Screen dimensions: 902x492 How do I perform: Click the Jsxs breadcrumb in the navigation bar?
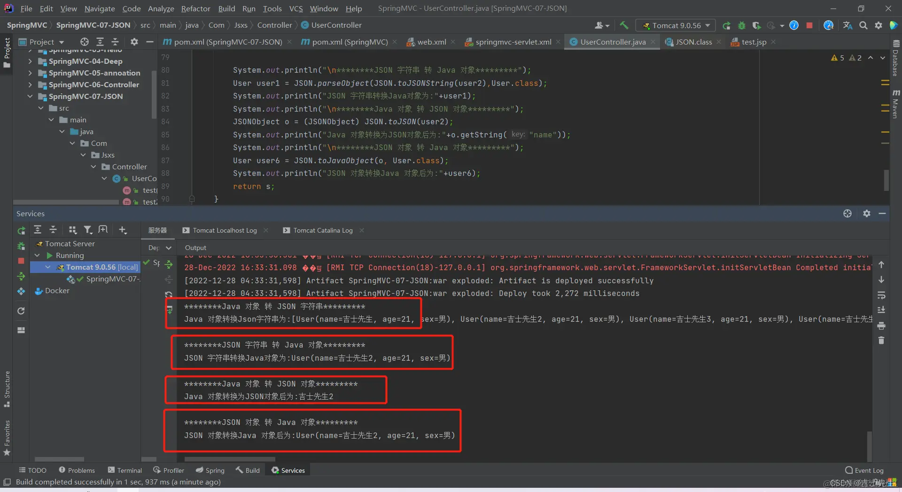[x=241, y=25]
